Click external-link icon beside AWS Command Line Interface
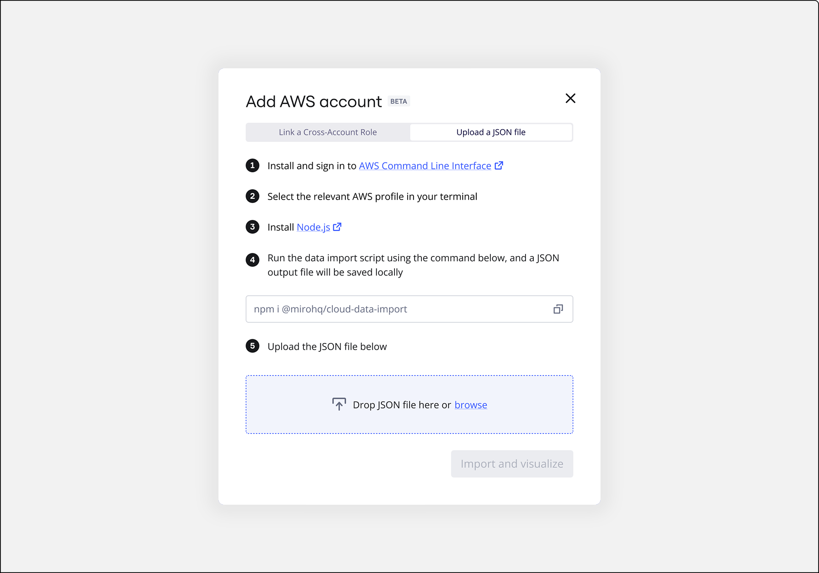The width and height of the screenshot is (819, 573). pyautogui.click(x=499, y=166)
